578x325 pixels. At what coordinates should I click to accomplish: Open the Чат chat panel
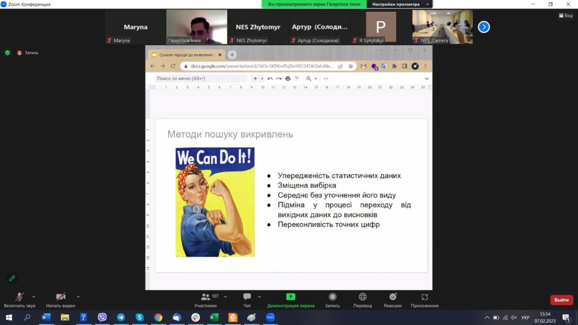tap(247, 300)
